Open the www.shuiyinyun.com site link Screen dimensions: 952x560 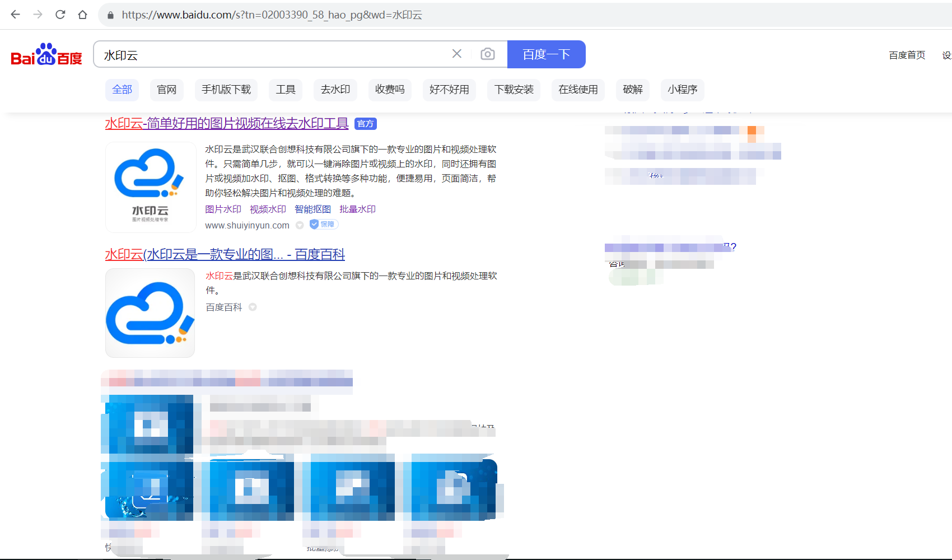tap(247, 225)
